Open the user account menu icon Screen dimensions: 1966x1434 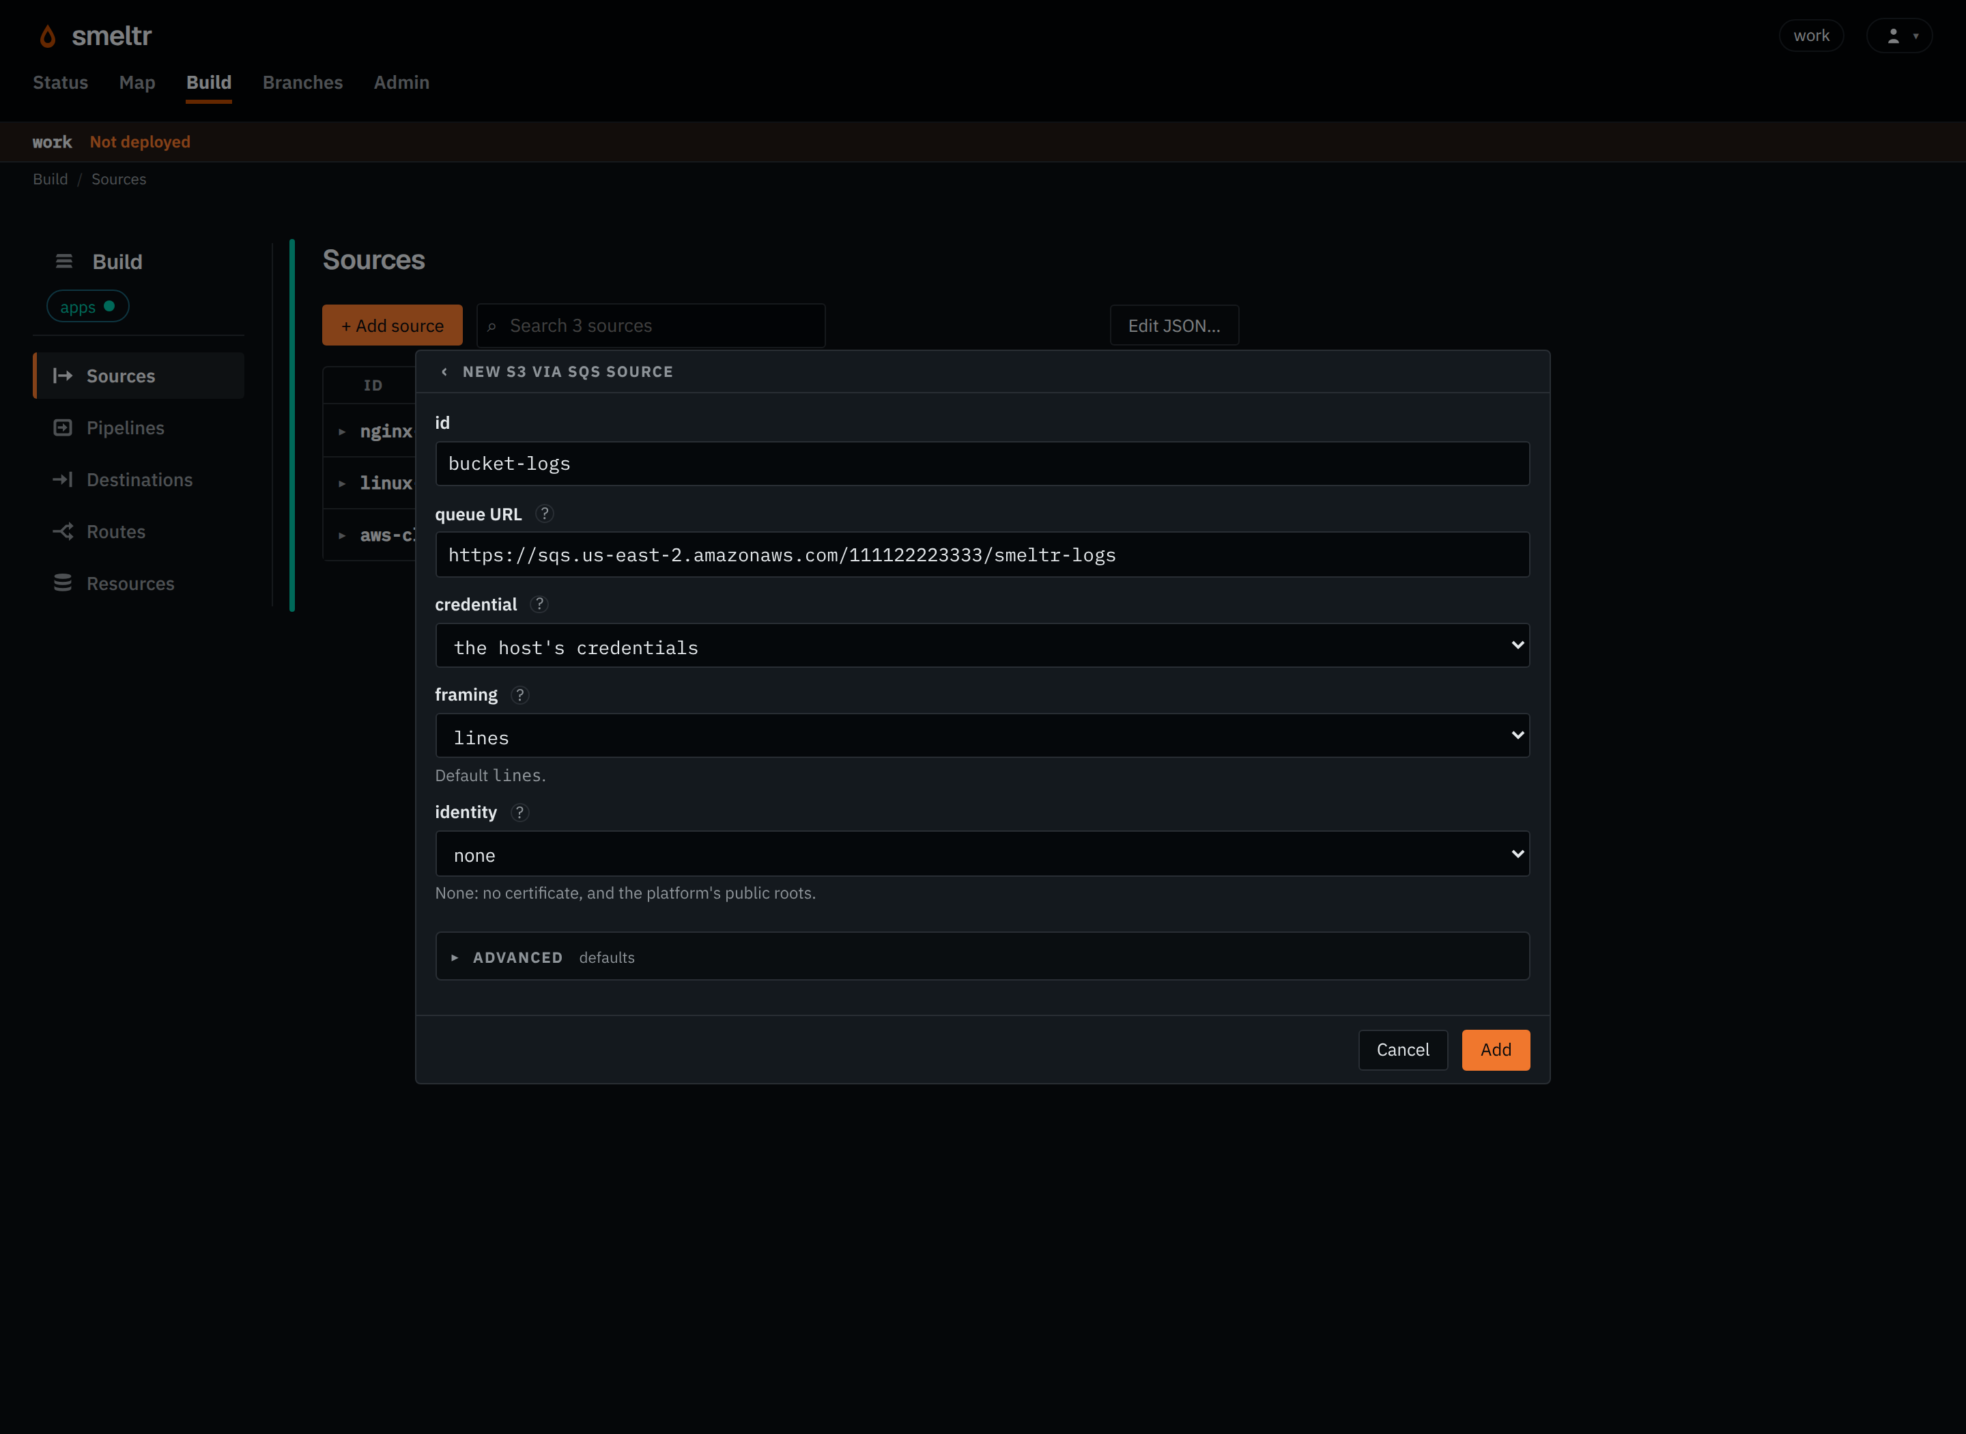(x=1899, y=36)
